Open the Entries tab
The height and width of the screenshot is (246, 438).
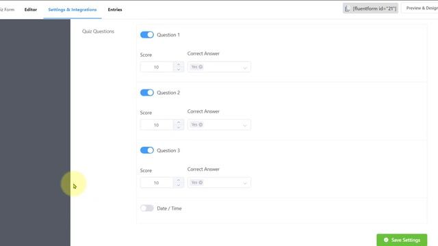coord(115,10)
